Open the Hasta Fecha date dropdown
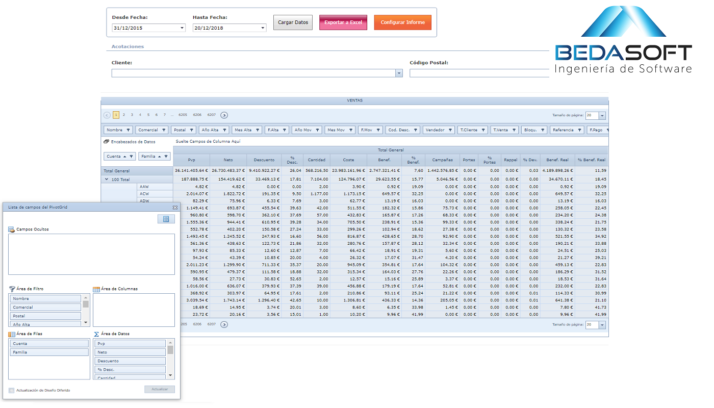Screen dimensions: 714x408 [263, 28]
